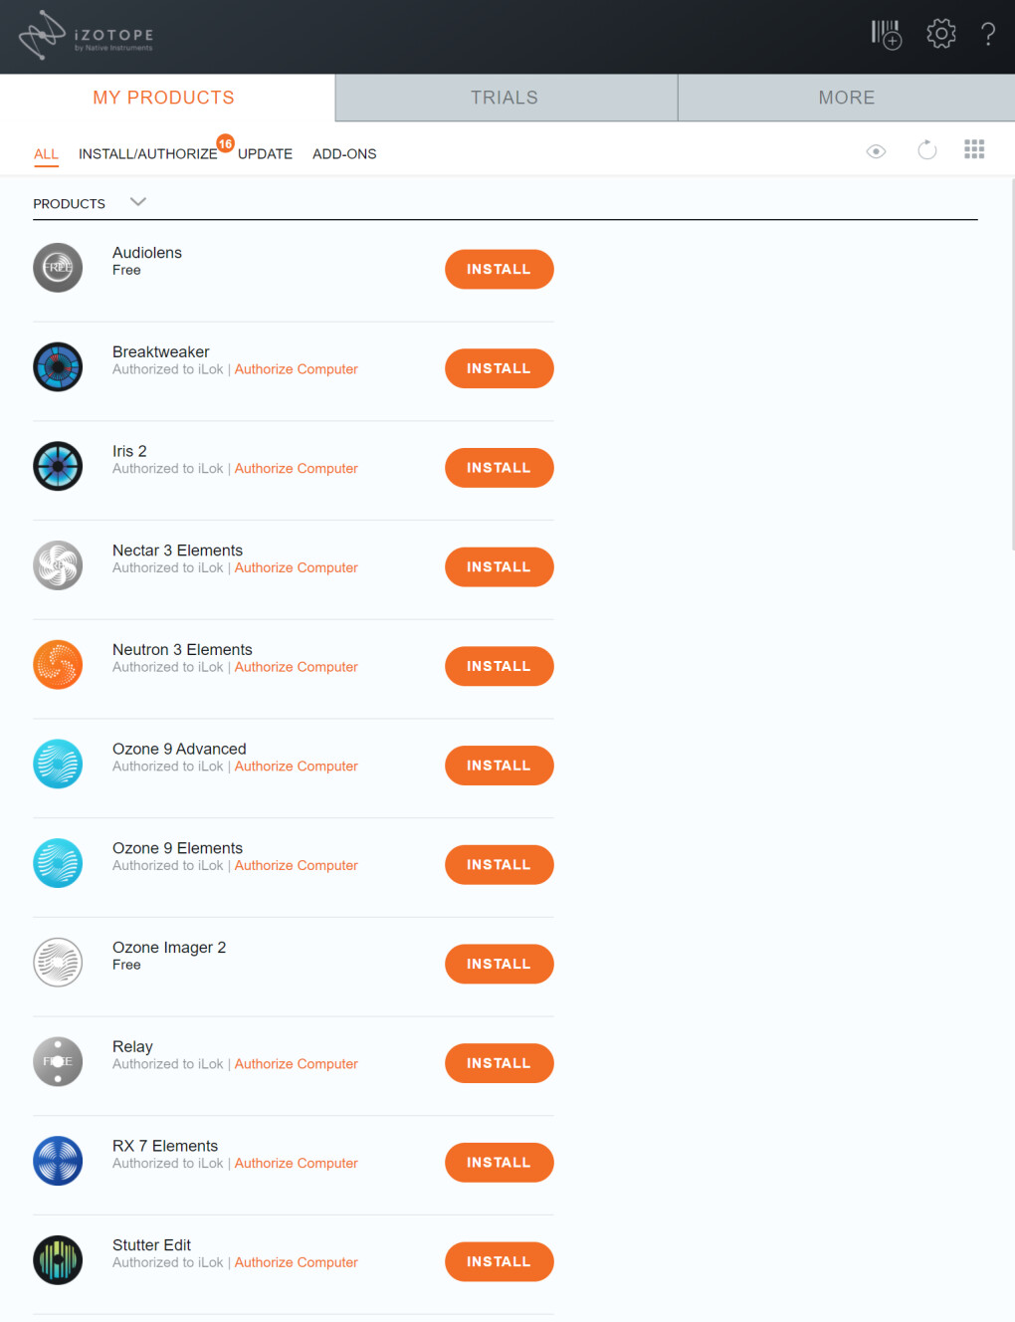Select the Add-Ons filter
Screen dimensions: 1015x1322
pos(344,154)
